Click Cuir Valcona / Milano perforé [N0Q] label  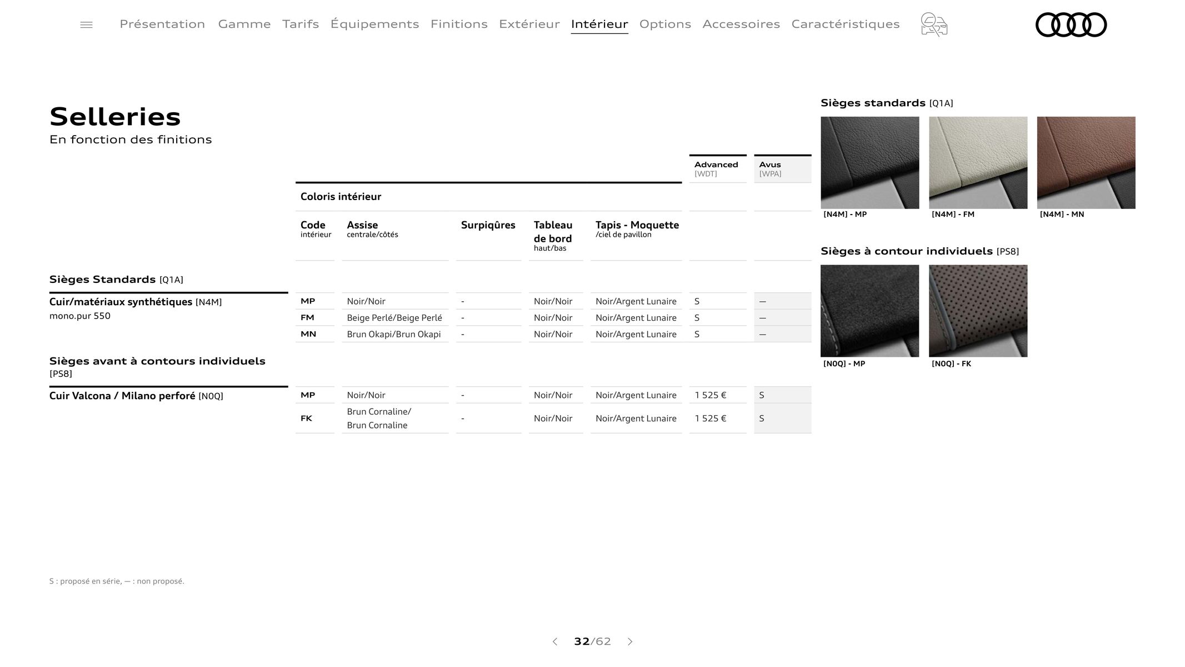pyautogui.click(x=136, y=396)
